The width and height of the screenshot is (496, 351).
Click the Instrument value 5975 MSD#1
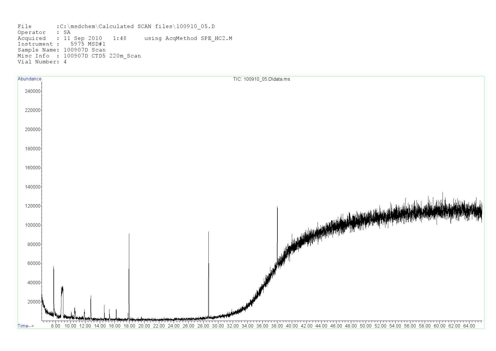click(x=88, y=44)
